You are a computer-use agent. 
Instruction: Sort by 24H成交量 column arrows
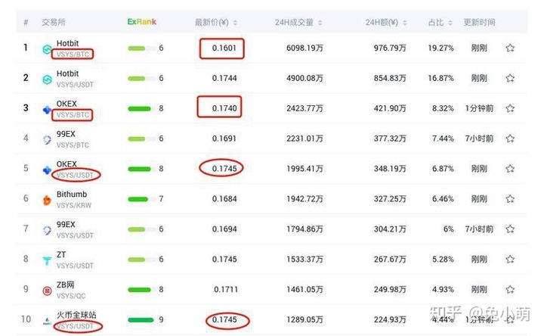click(x=320, y=23)
